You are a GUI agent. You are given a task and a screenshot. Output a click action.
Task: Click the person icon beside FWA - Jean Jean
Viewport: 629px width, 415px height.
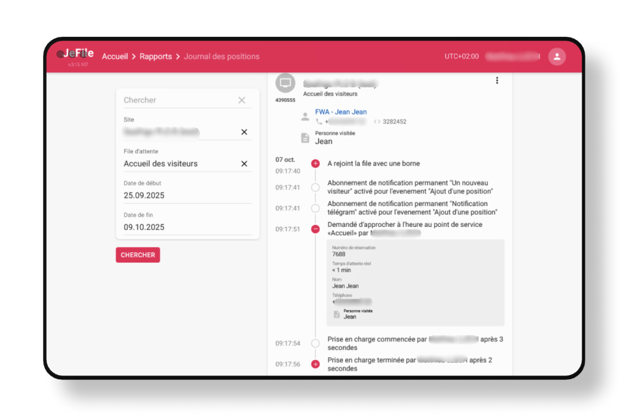tap(305, 116)
